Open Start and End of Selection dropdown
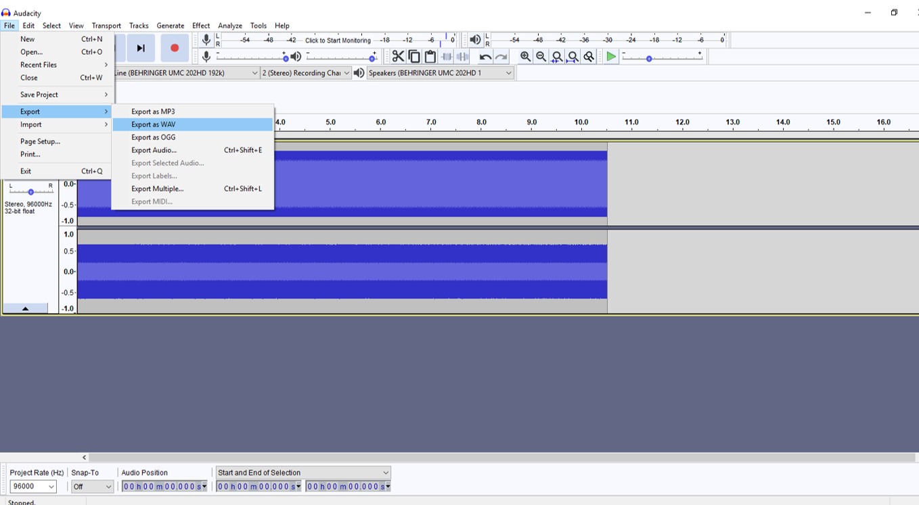 click(x=303, y=473)
